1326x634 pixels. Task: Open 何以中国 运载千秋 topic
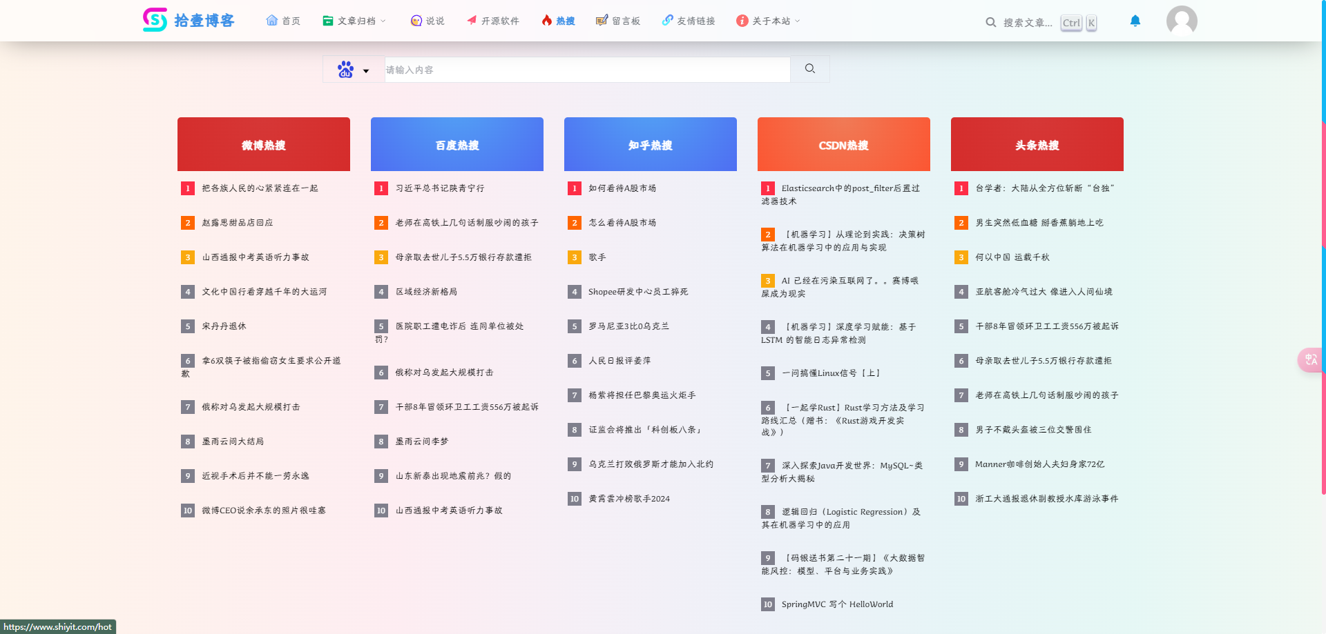[x=1012, y=257]
